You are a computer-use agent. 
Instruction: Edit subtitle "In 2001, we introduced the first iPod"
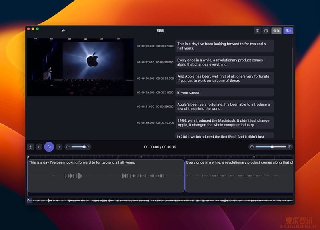coord(224,136)
